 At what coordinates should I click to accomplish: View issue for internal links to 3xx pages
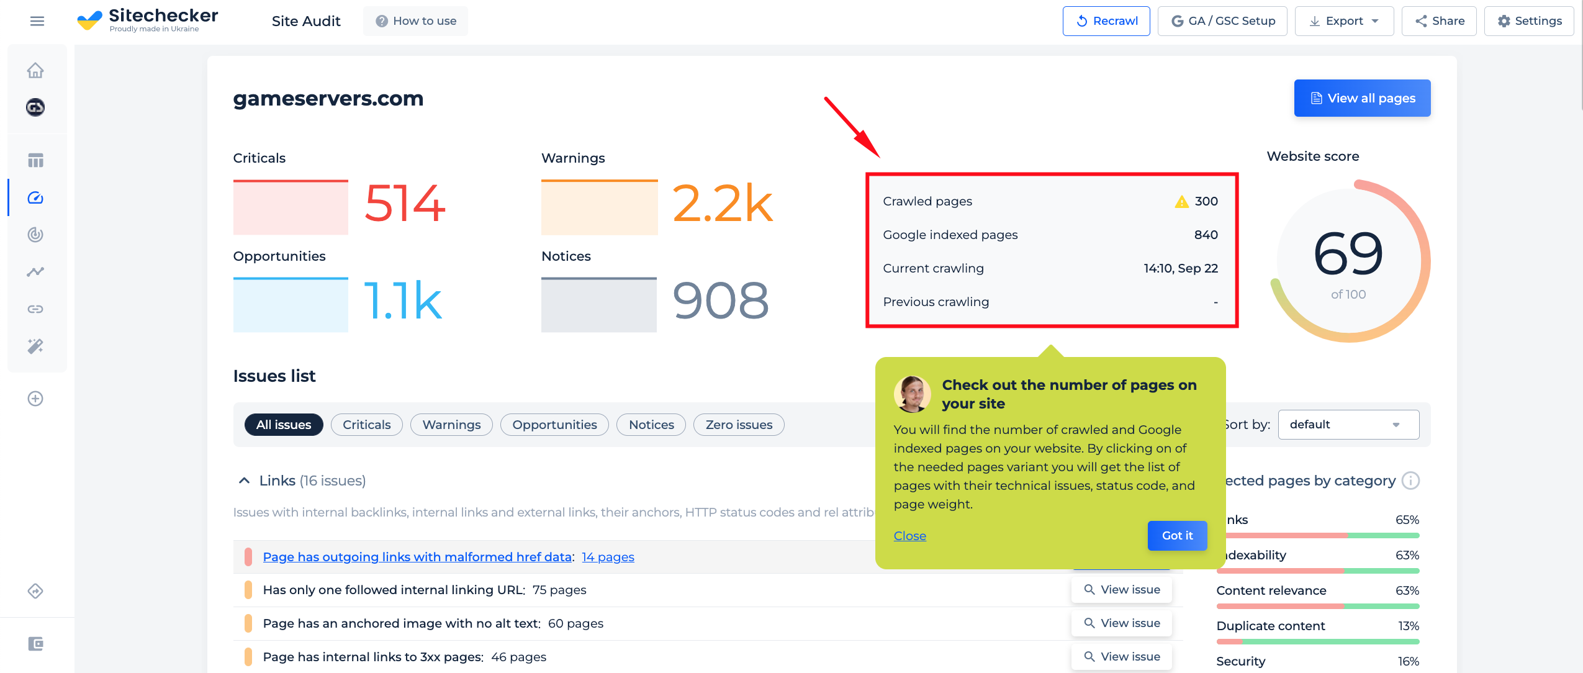click(x=1121, y=657)
